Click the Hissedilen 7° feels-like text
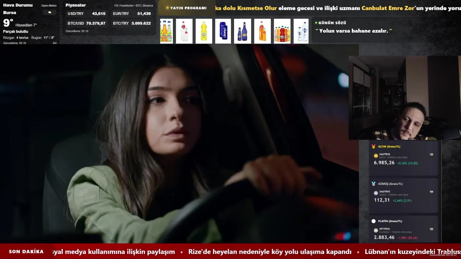The image size is (461, 259). click(26, 25)
